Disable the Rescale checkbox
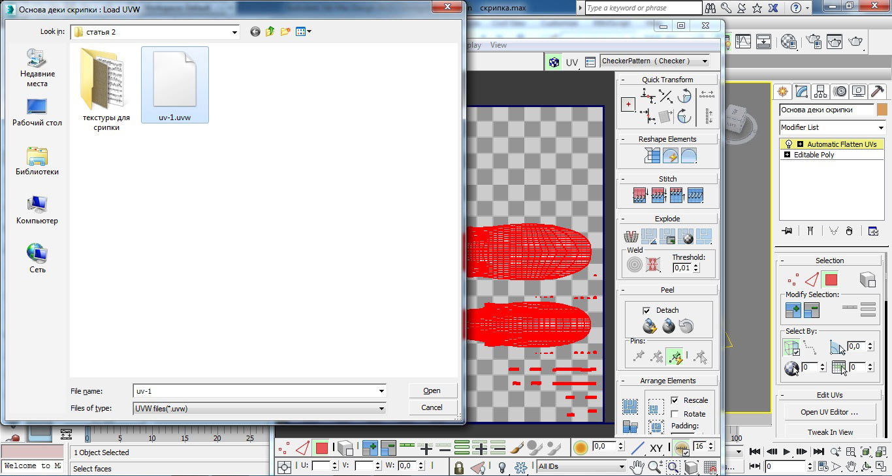Viewport: 892px width, 476px height. pyautogui.click(x=675, y=400)
